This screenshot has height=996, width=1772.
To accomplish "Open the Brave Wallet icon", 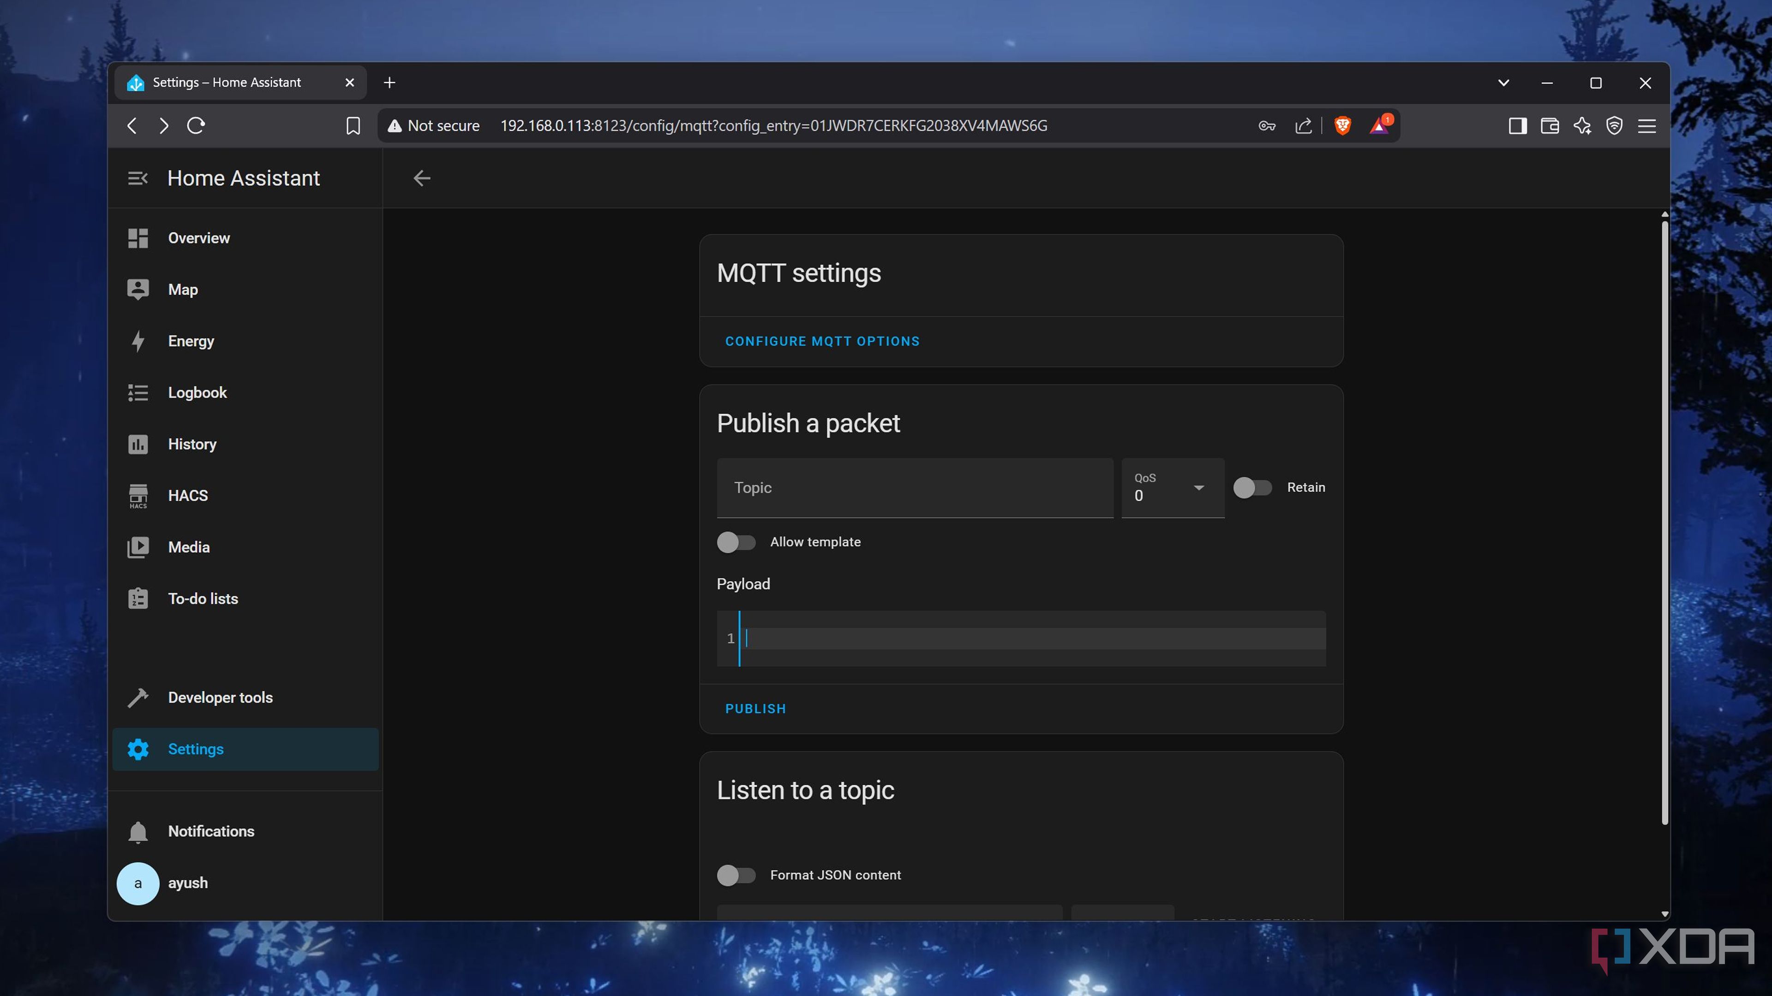I will (1550, 126).
